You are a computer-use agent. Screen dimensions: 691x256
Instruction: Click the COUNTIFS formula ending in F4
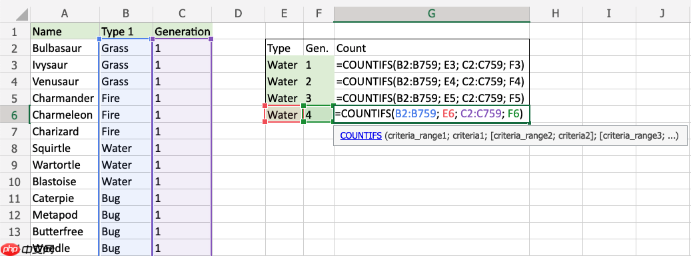(x=431, y=81)
